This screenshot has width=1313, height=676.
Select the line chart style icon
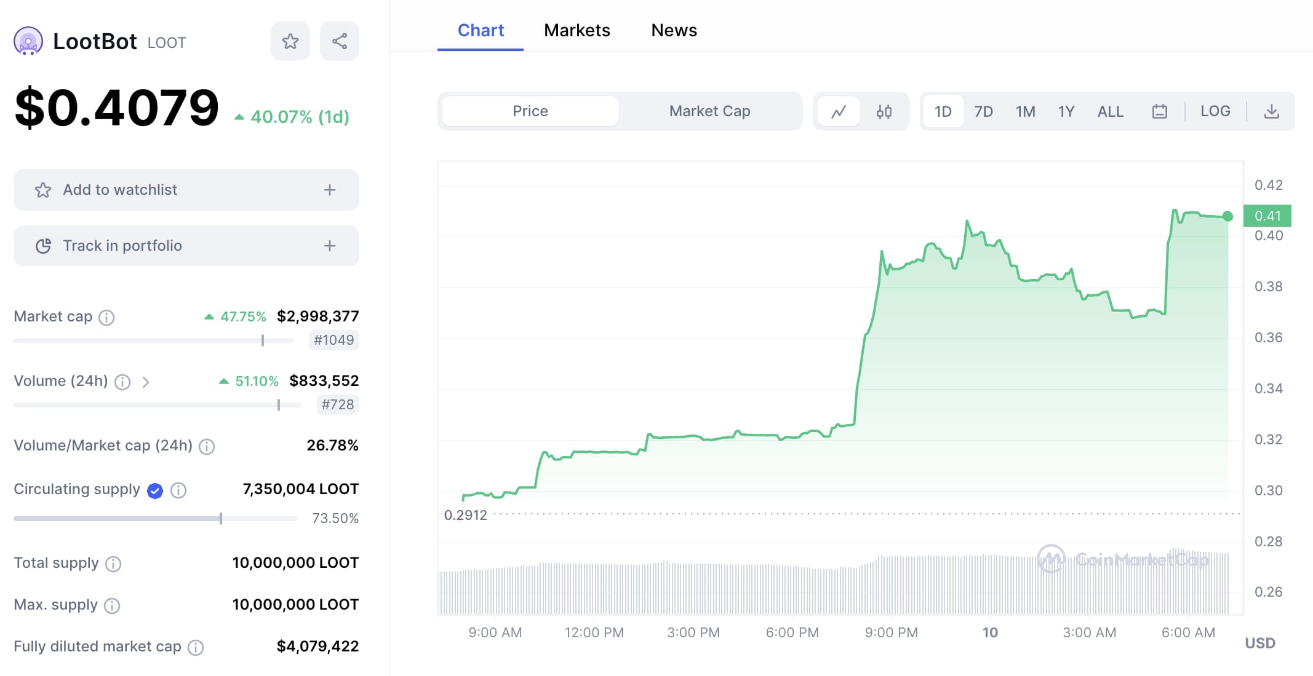tap(839, 111)
